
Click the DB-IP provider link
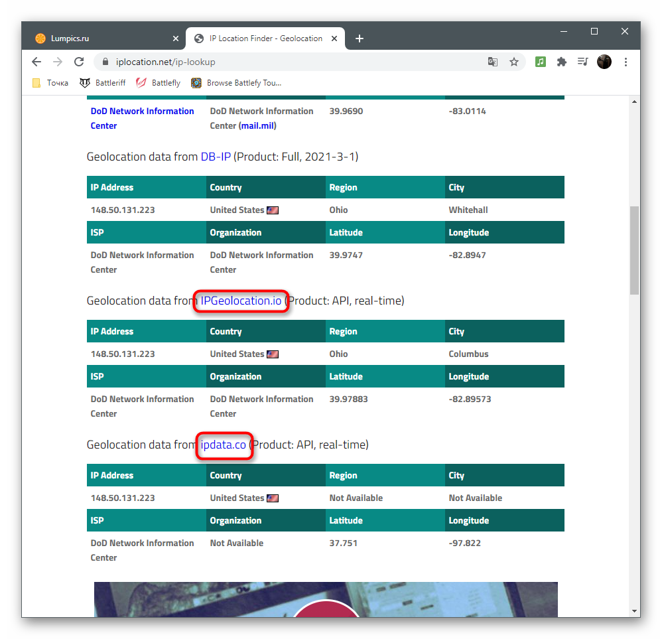tap(216, 157)
